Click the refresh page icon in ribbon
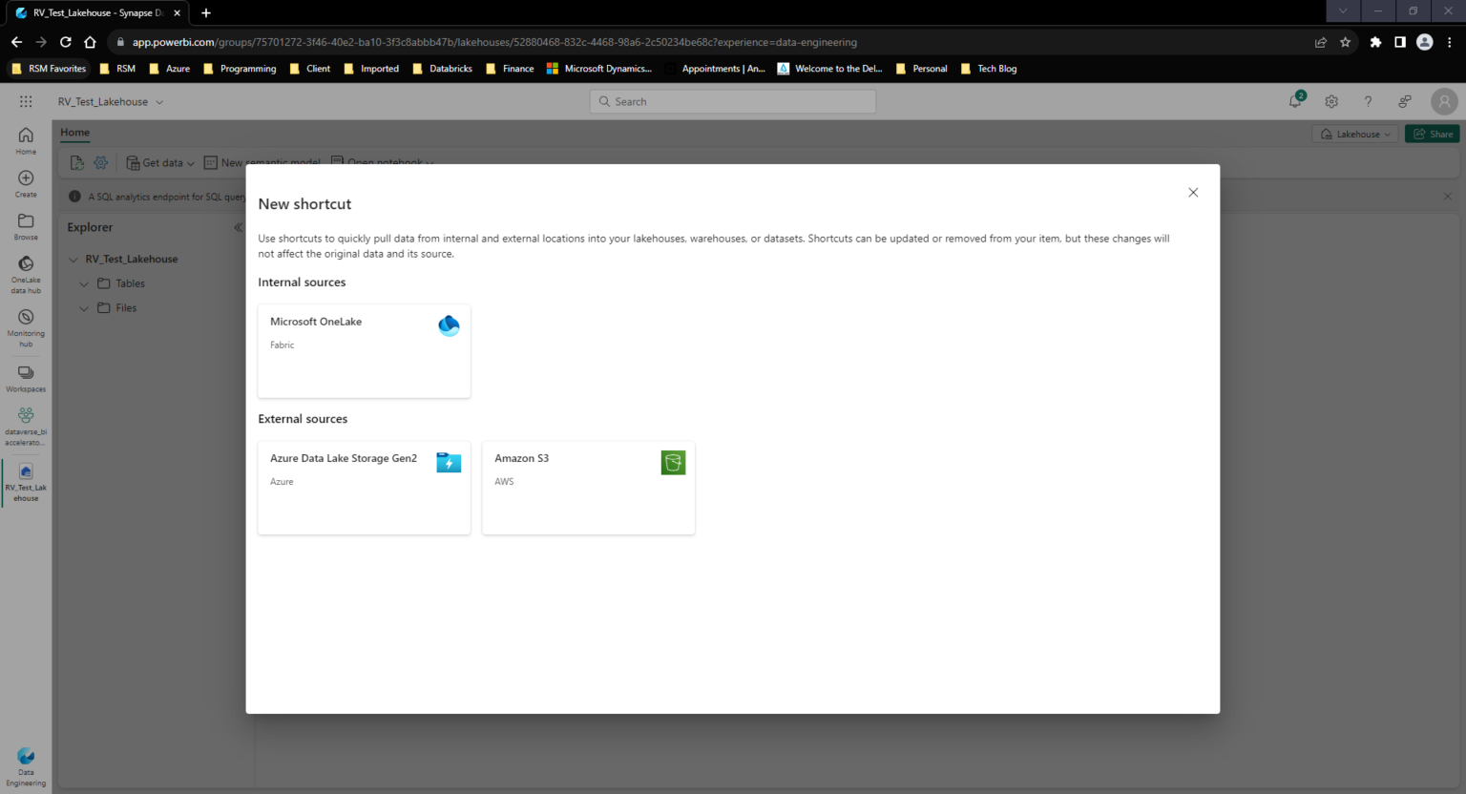1466x794 pixels. pyautogui.click(x=77, y=163)
